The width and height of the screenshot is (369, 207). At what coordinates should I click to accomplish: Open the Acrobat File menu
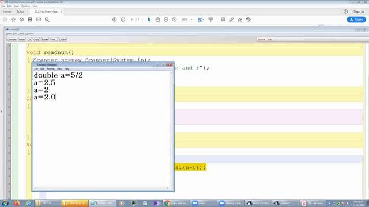tap(3, 6)
